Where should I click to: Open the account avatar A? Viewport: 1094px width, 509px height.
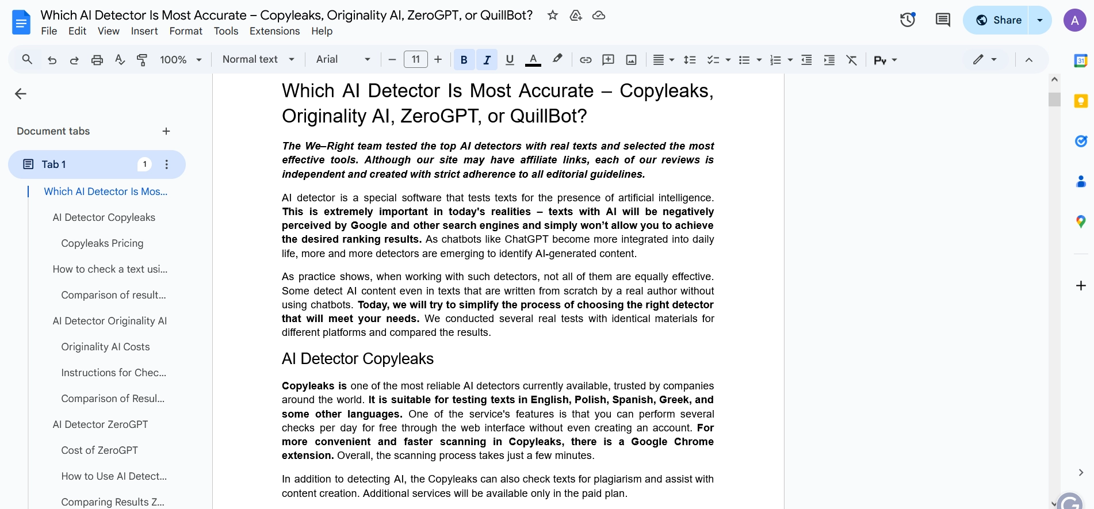pyautogui.click(x=1074, y=20)
